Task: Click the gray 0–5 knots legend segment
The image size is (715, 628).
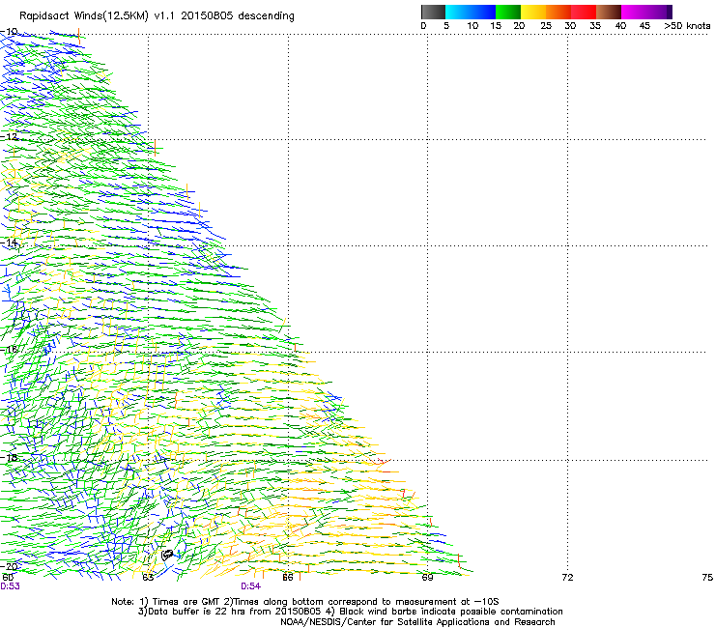Action: point(433,12)
